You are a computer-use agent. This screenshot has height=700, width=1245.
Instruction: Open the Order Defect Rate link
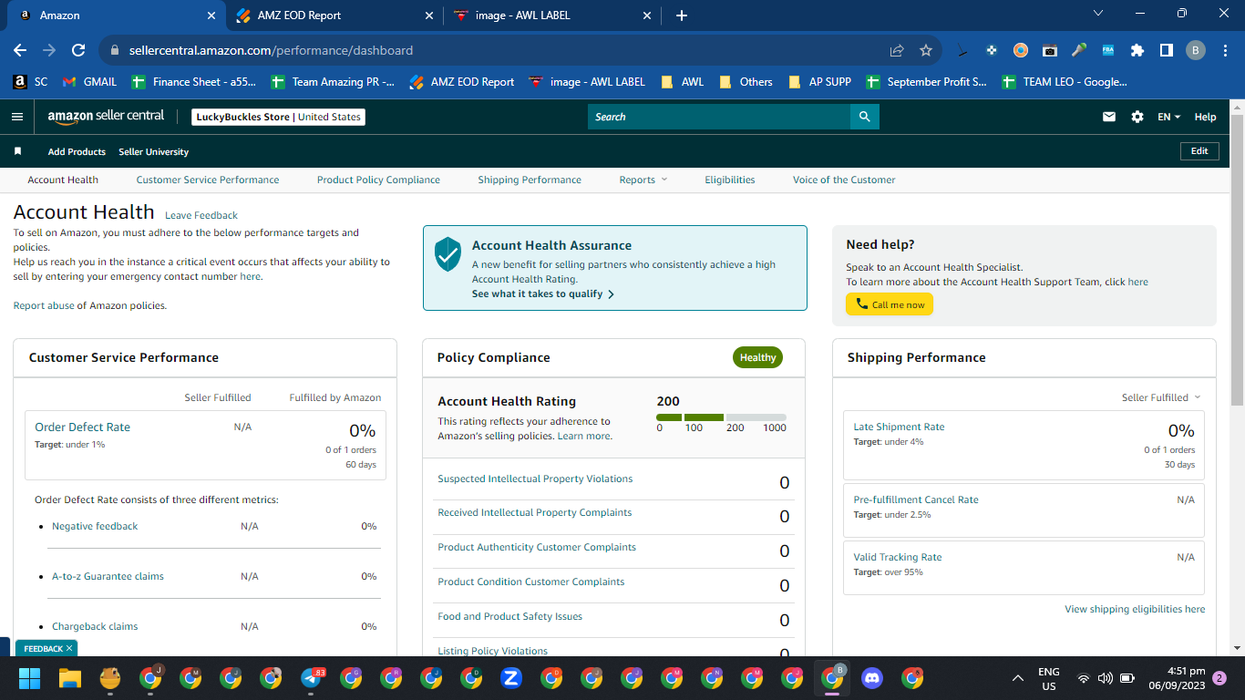(82, 427)
